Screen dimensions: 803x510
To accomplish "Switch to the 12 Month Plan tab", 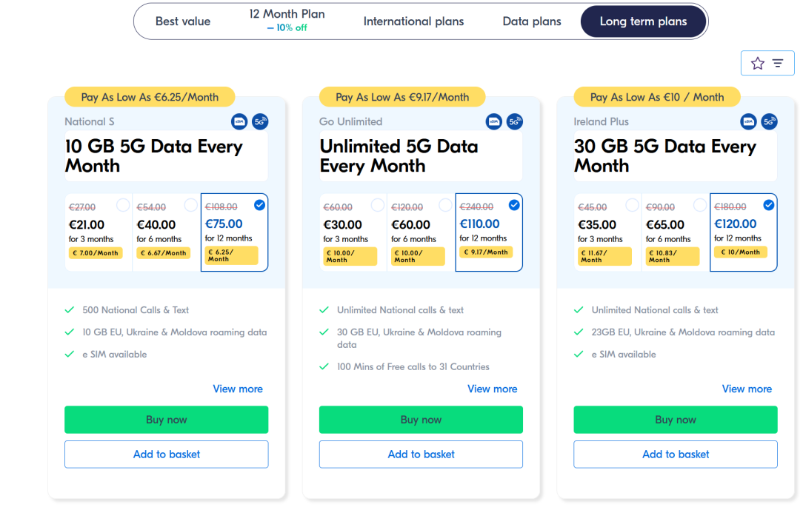I will tap(287, 20).
